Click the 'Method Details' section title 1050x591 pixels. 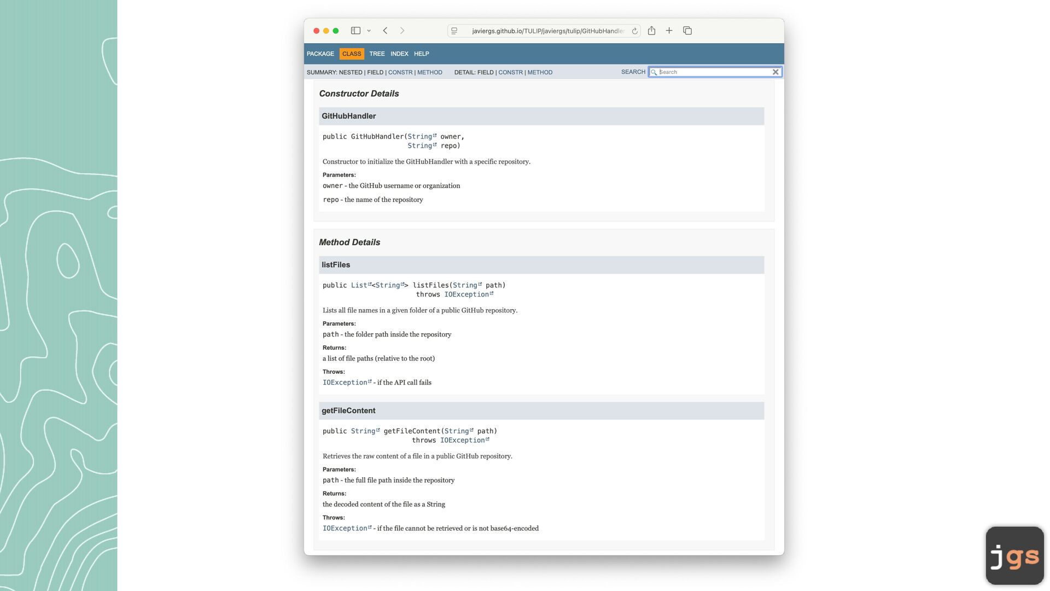pyautogui.click(x=349, y=242)
